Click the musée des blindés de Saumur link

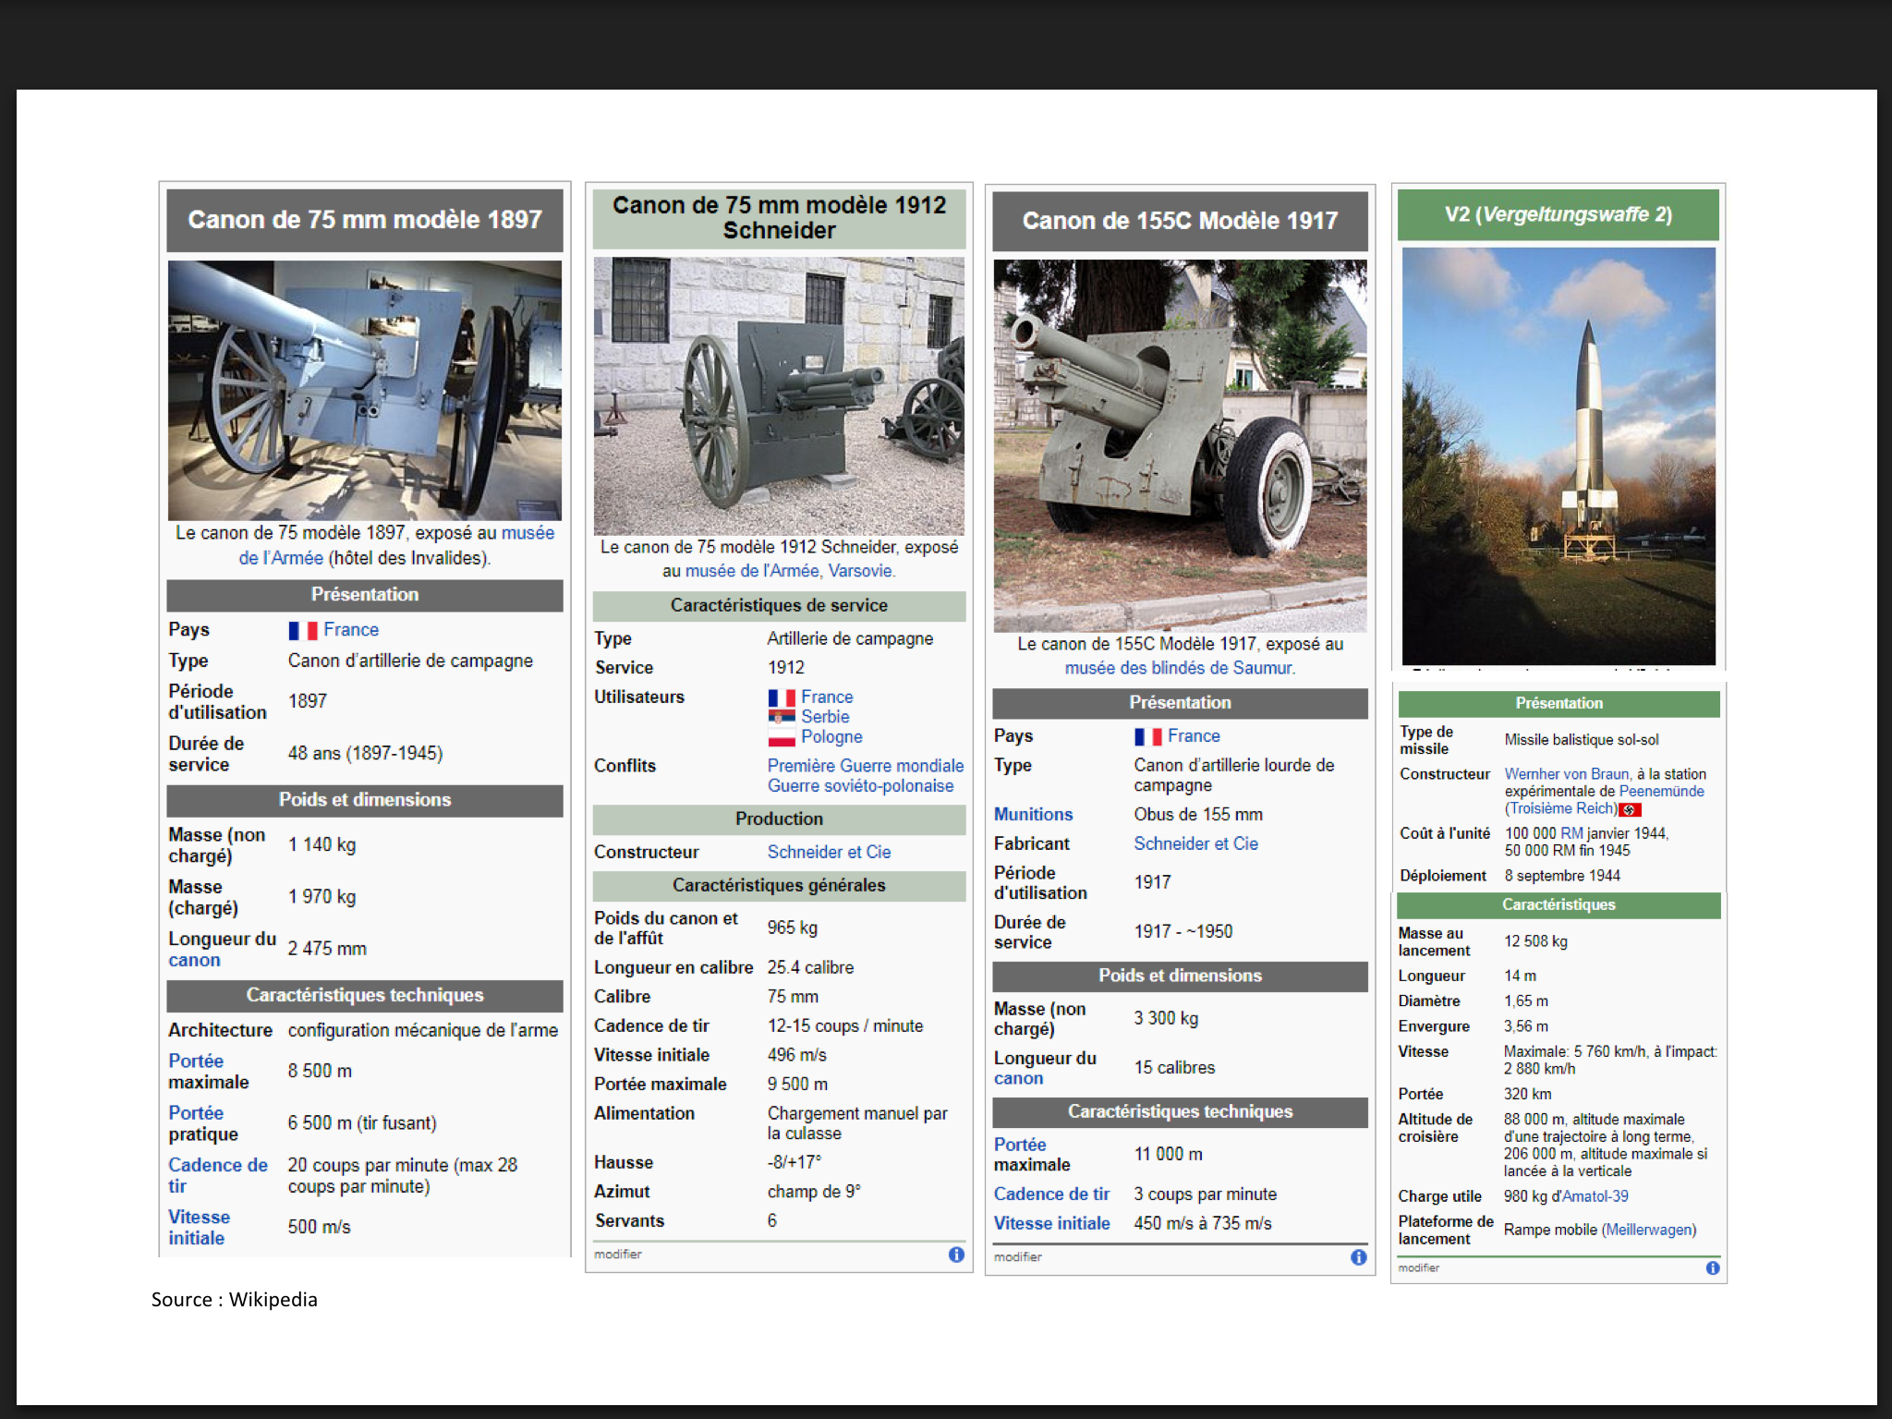pyautogui.click(x=1179, y=667)
